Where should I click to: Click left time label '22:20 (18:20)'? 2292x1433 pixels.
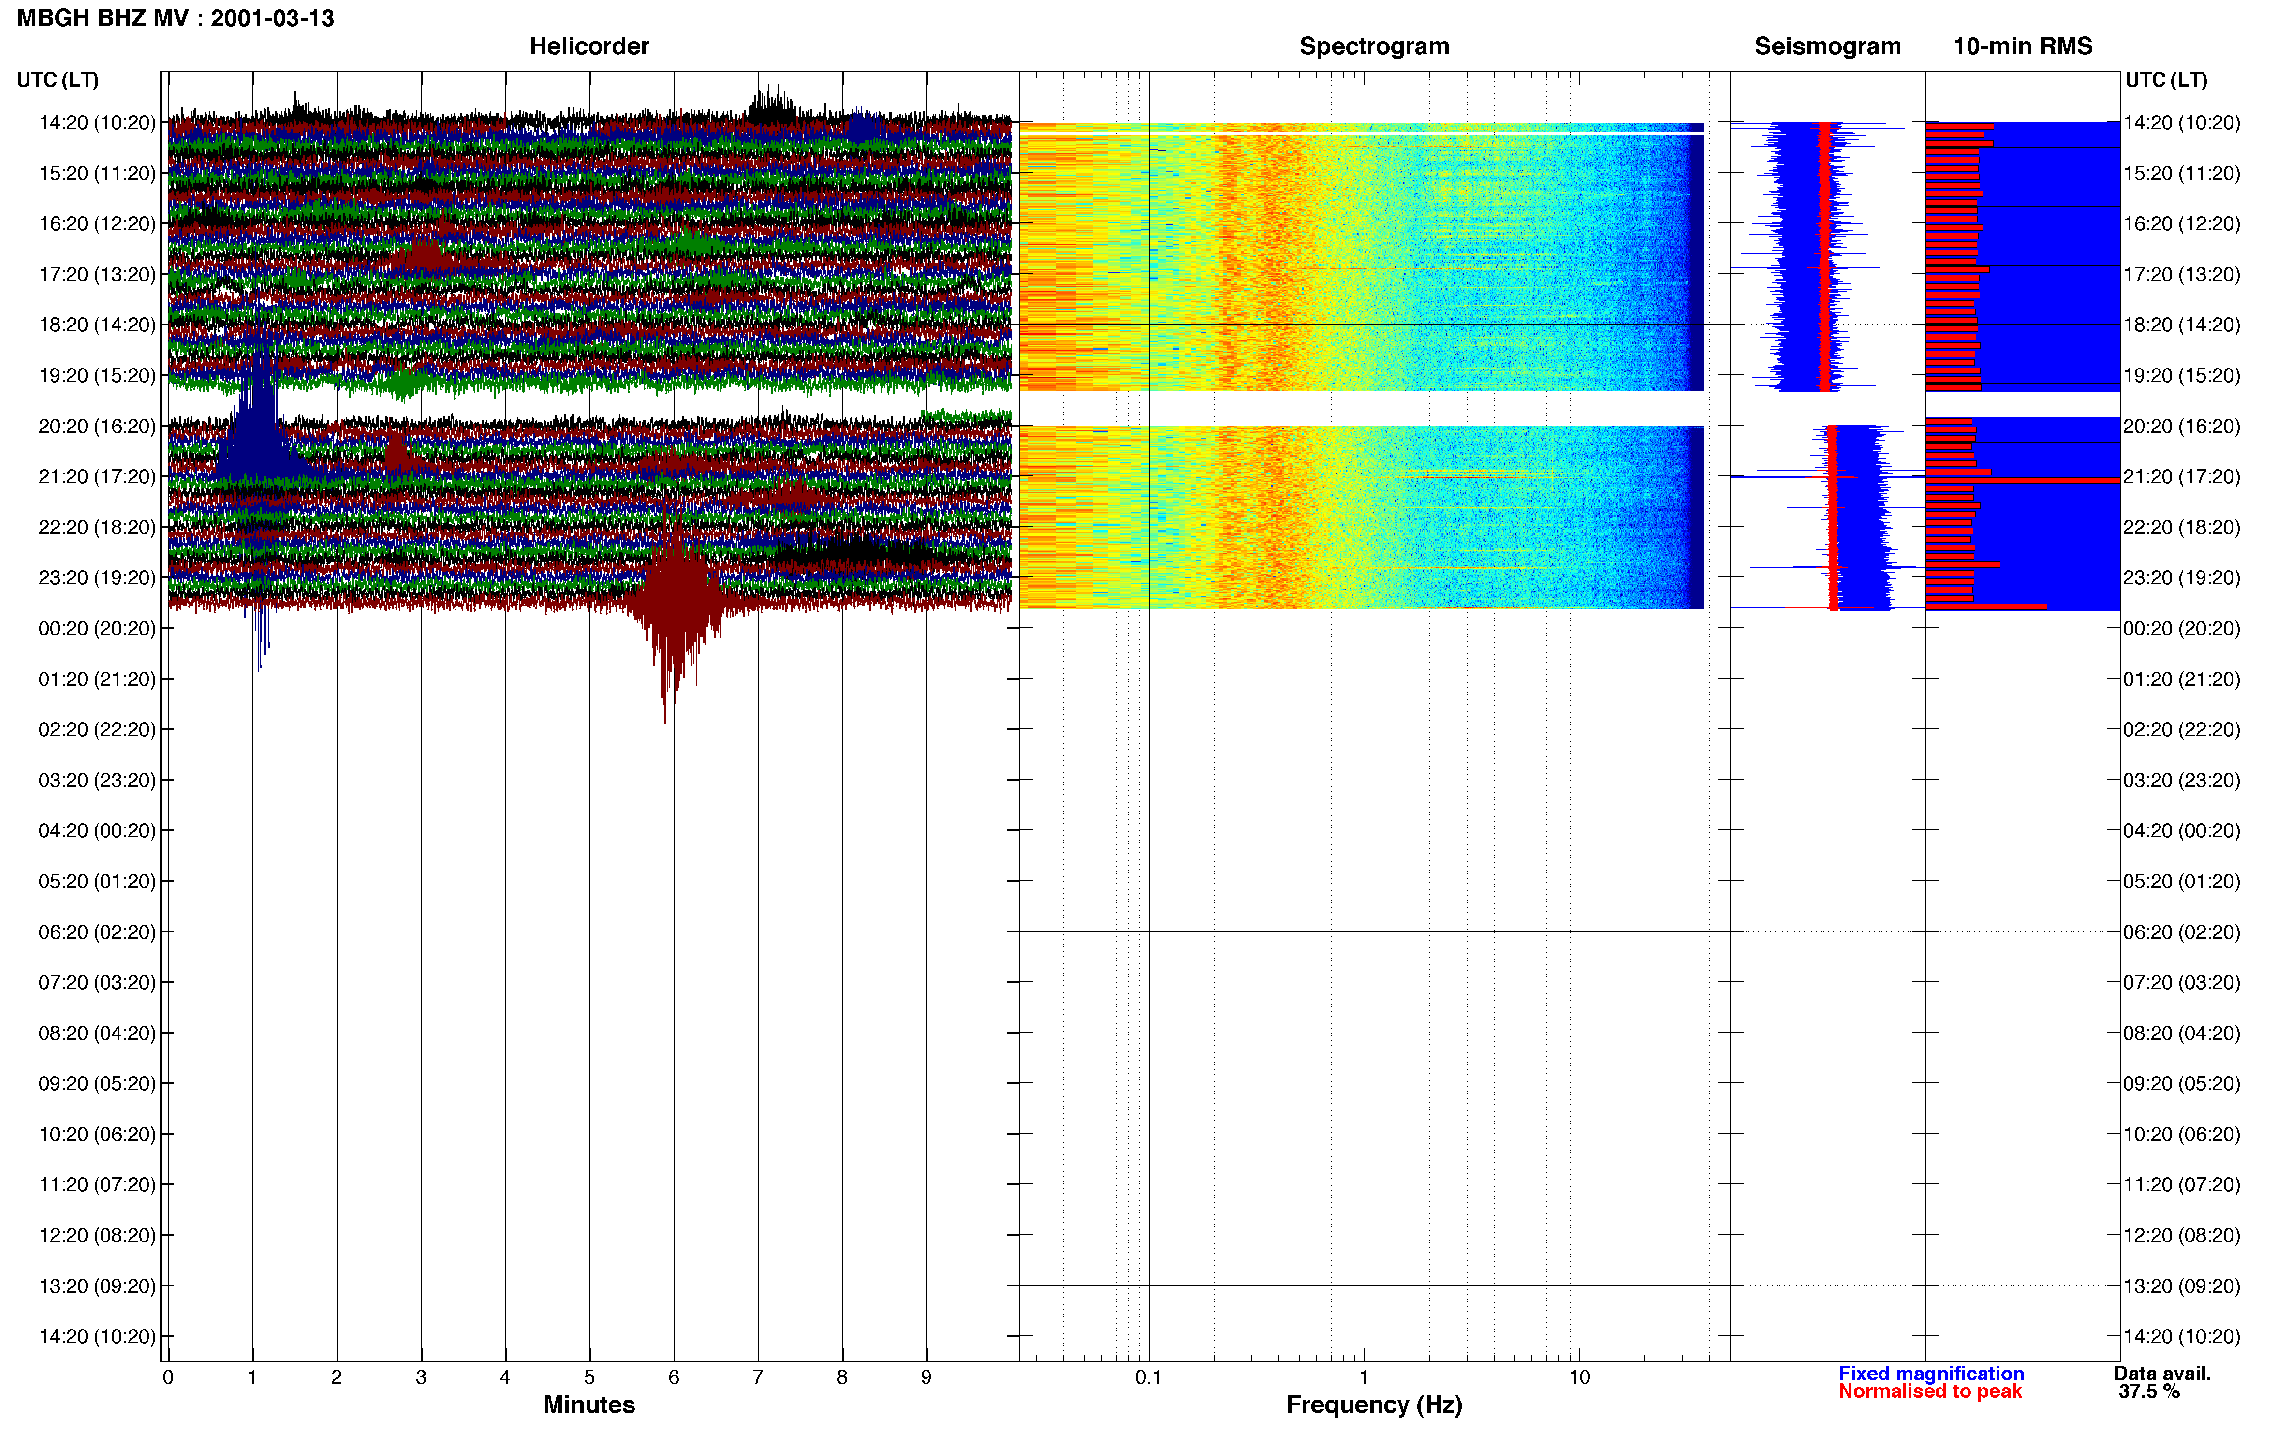[97, 527]
